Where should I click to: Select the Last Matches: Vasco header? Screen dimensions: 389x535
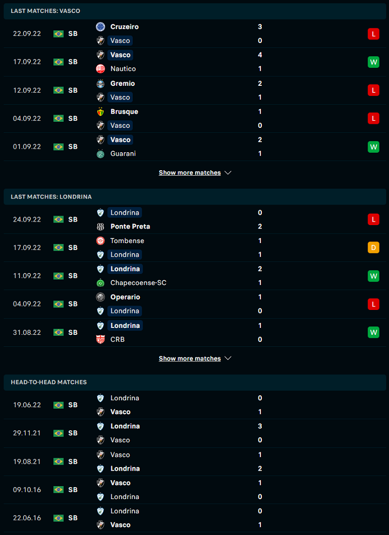tap(194, 11)
